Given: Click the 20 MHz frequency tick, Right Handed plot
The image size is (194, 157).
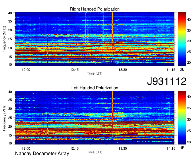Looking at the screenshot, I should coord(10,48).
